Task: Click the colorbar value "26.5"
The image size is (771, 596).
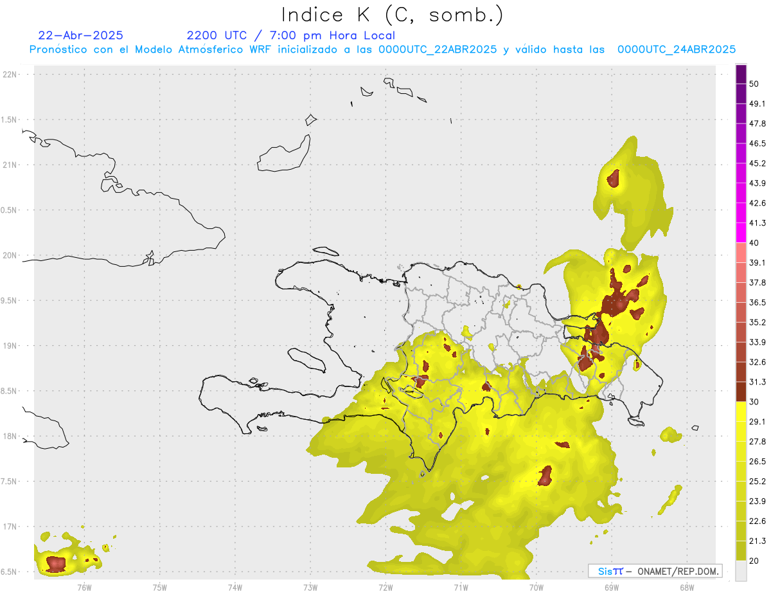Action: (758, 462)
